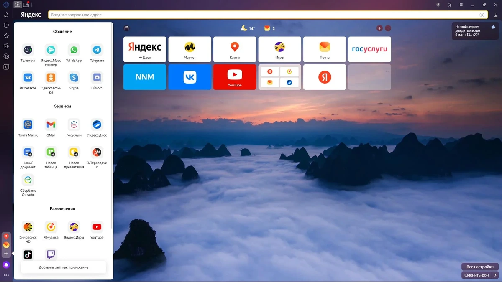
Task: Open Почта tile on tableau
Action: click(x=325, y=49)
